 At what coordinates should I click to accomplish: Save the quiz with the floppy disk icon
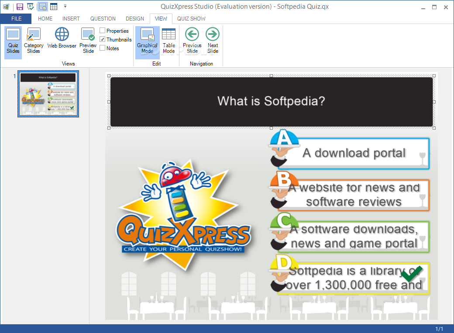pos(20,7)
